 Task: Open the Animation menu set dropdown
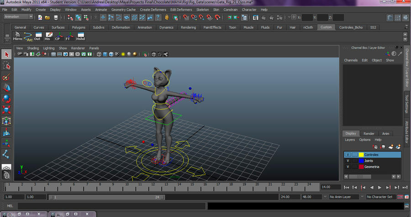(18, 17)
